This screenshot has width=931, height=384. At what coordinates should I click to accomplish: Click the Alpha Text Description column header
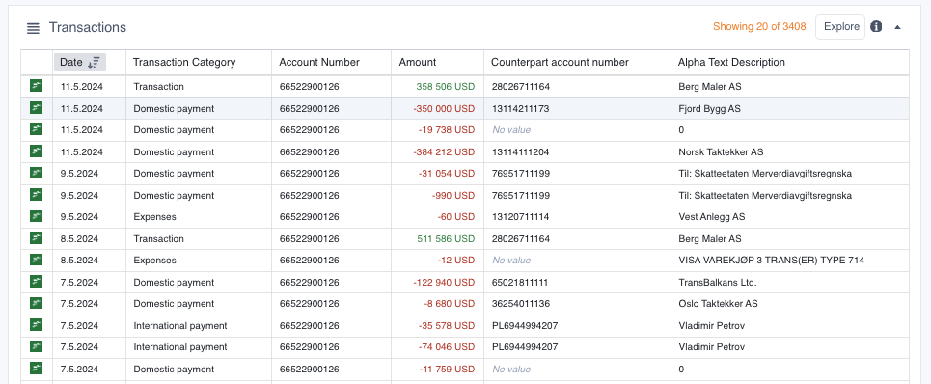point(731,62)
